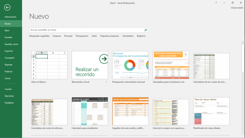The image size is (245, 138).
Task: Search suggested category Empresa
Action: (57, 36)
